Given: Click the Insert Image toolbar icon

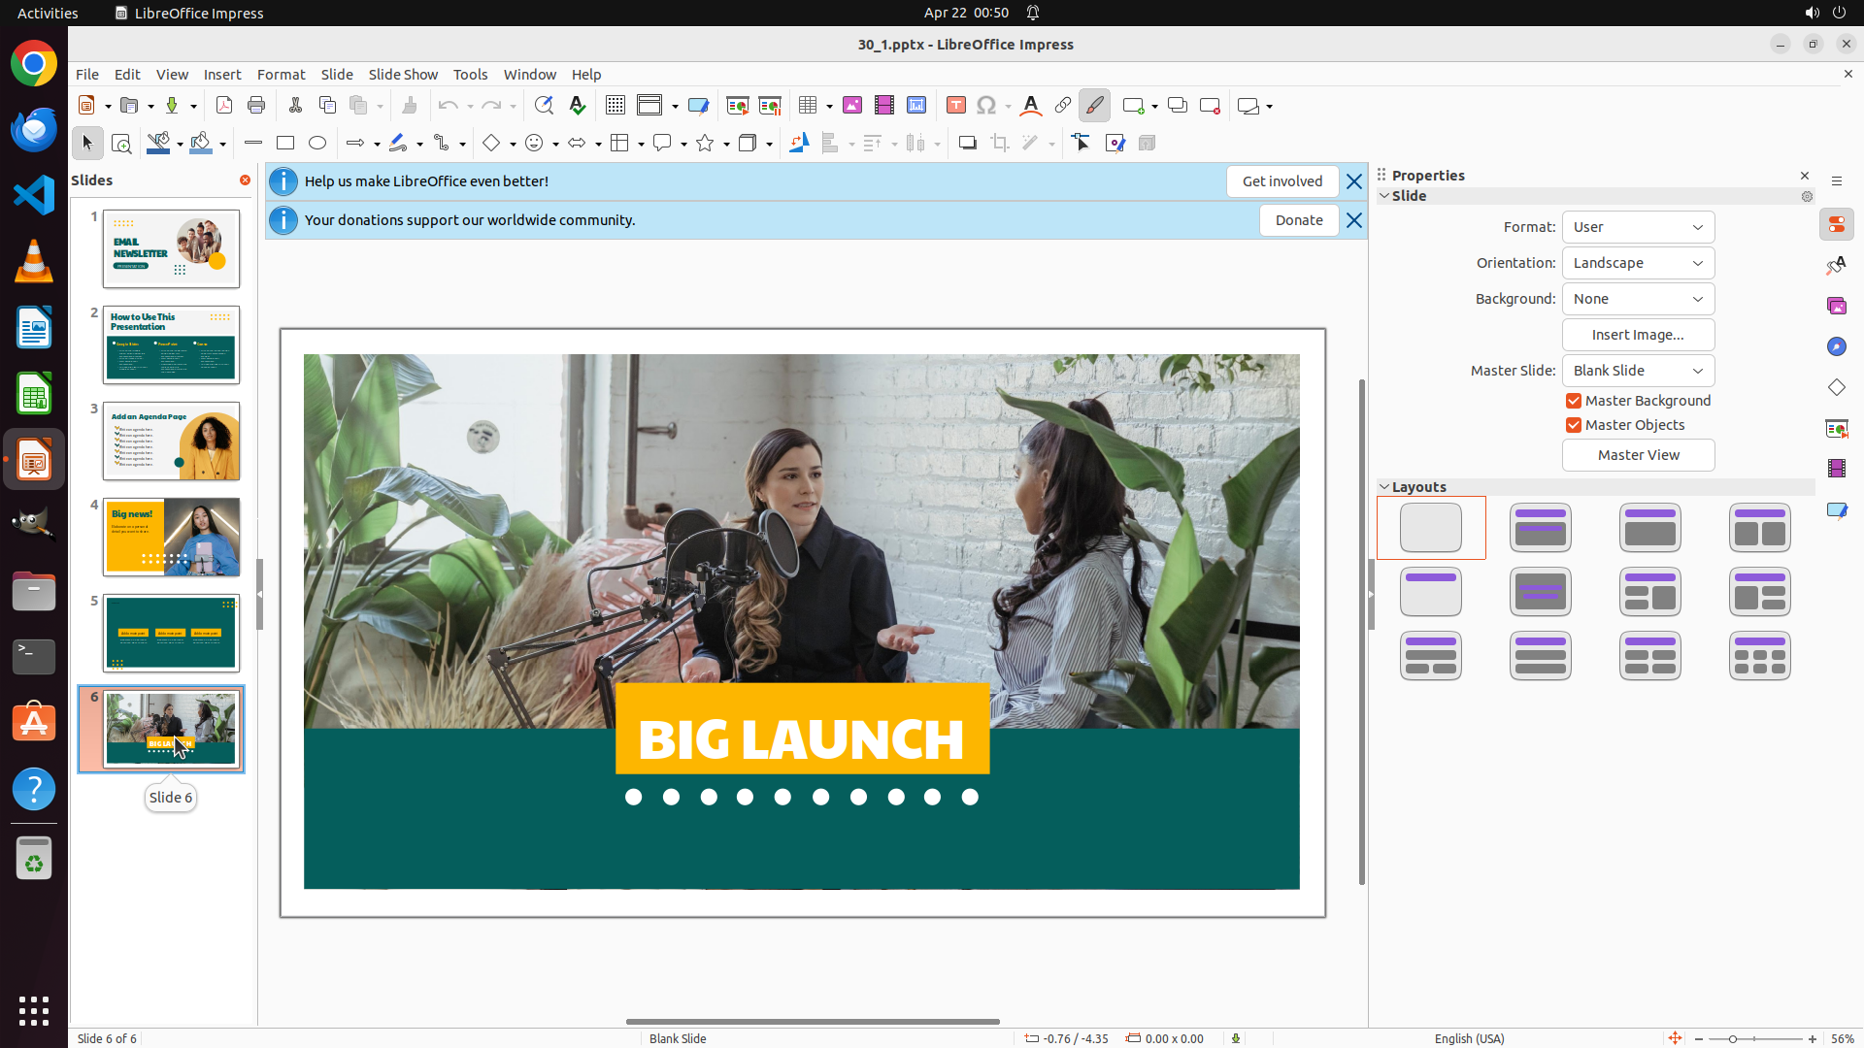Looking at the screenshot, I should [851, 106].
